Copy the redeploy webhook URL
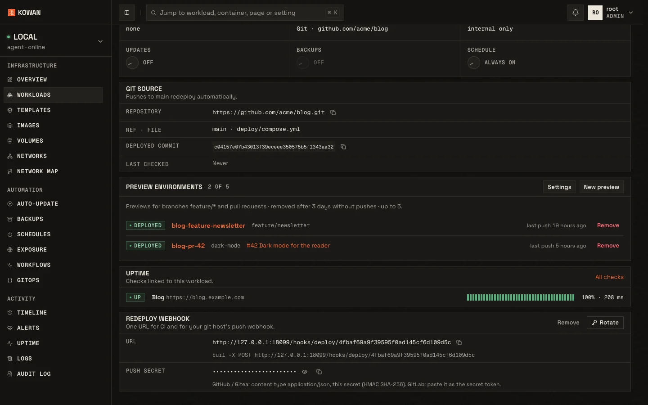Viewport: 648px width, 405px height. point(459,342)
